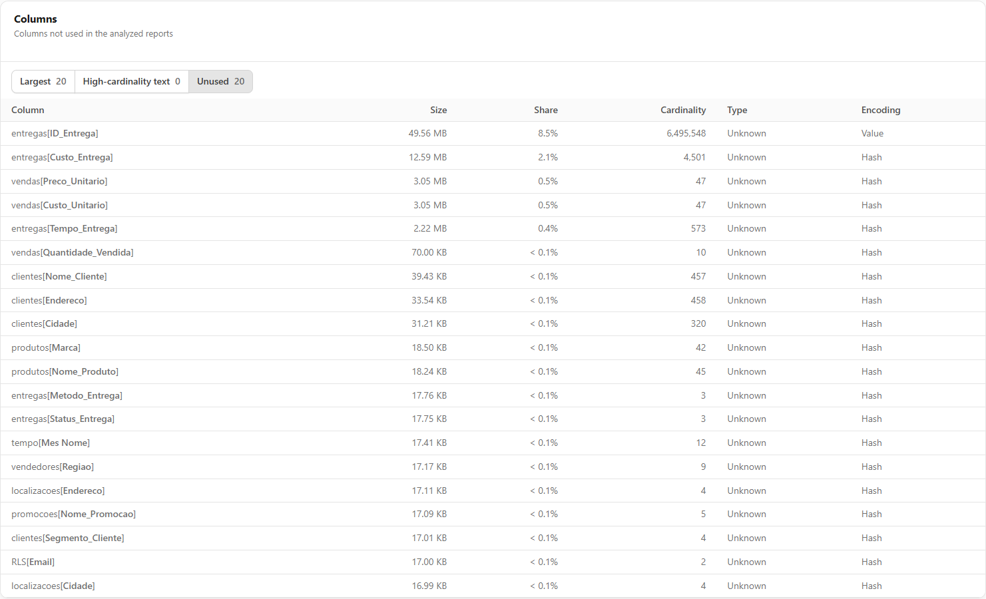Image resolution: width=986 pixels, height=599 pixels.
Task: Click tempo[Mes Nome] column name
Action: point(51,443)
